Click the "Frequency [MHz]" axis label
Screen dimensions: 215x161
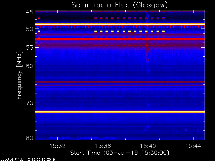pos(19,75)
